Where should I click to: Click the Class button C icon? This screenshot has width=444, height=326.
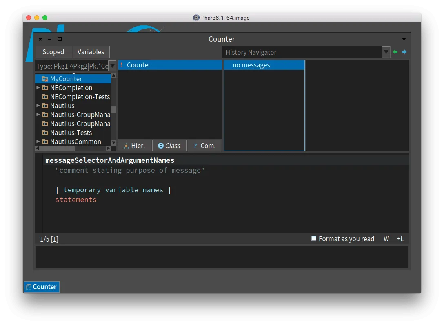pos(160,145)
